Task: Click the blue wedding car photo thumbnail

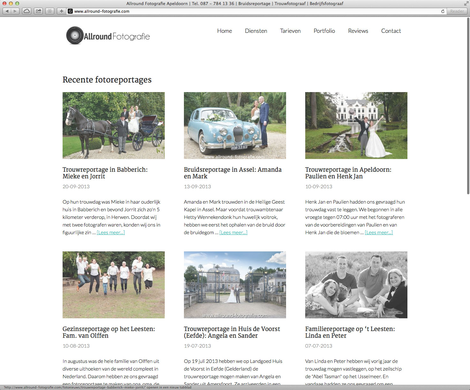Action: coord(235,125)
